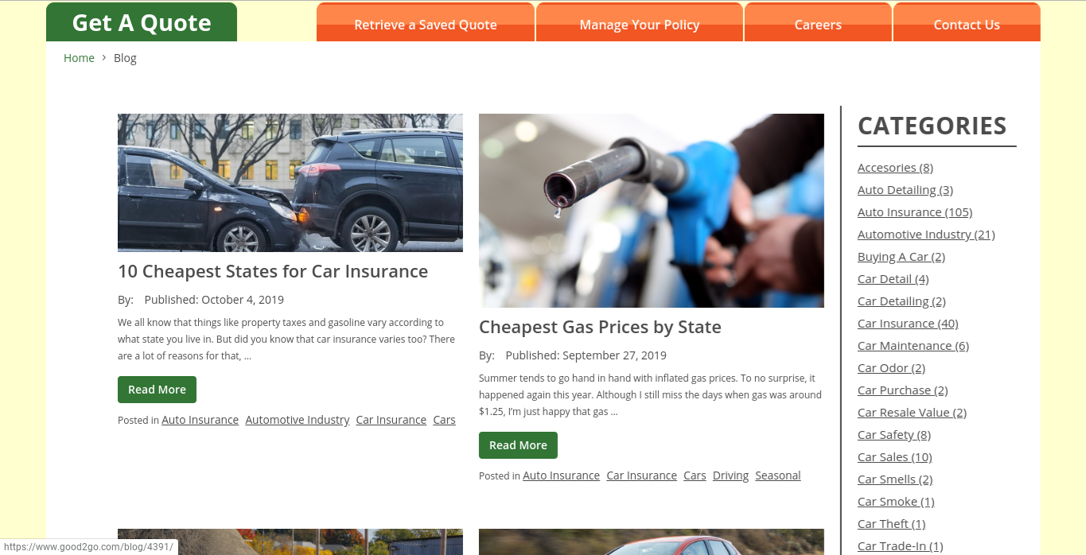Open the Retrieve a Saved Quote tab
The image size is (1086, 555).
(x=426, y=23)
